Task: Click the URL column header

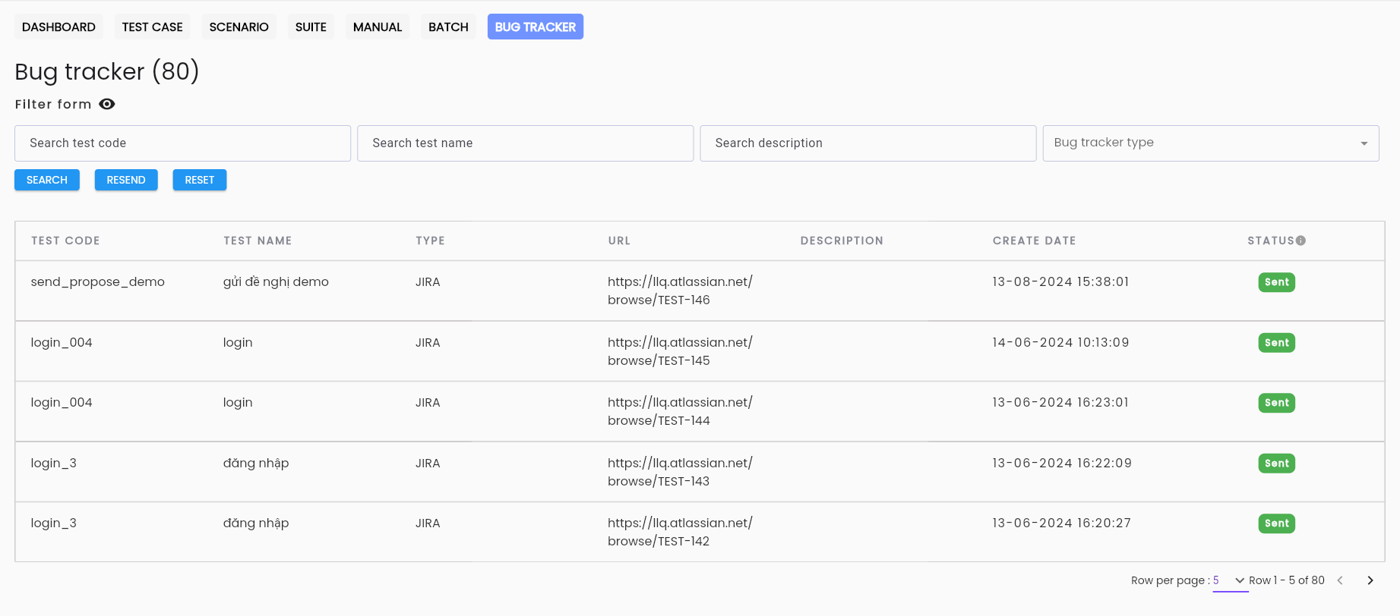Action: point(619,240)
